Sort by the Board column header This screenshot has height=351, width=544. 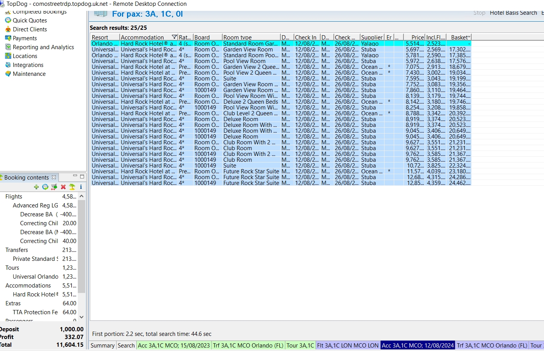tap(208, 37)
